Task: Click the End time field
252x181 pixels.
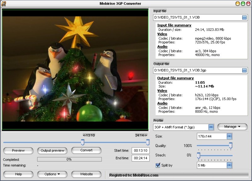Action: [140, 158]
